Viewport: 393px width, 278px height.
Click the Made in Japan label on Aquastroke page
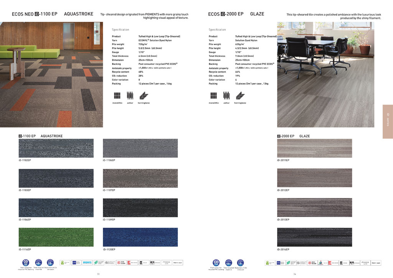[x=178, y=263]
